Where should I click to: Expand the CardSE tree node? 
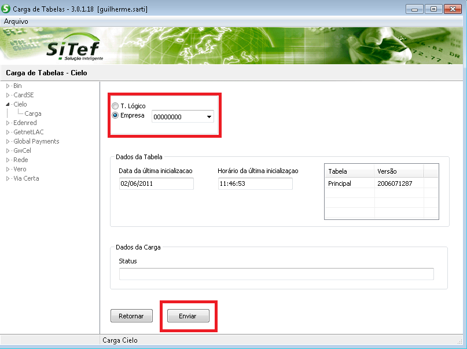(8, 95)
